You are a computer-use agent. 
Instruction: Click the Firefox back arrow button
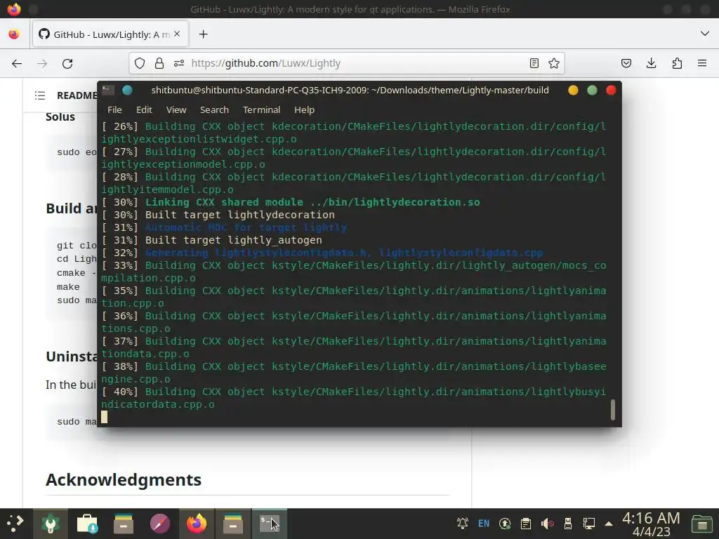[17, 64]
